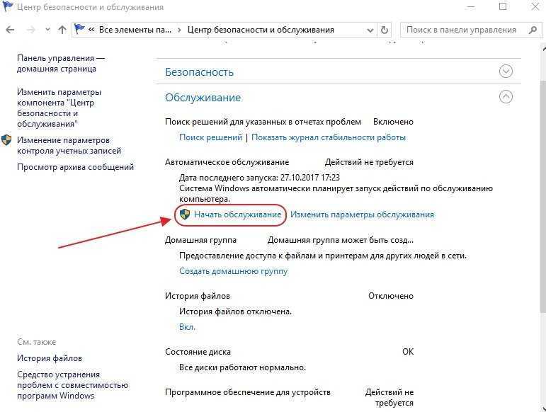Minimize the window
The image size is (546, 412).
[x=470, y=6]
